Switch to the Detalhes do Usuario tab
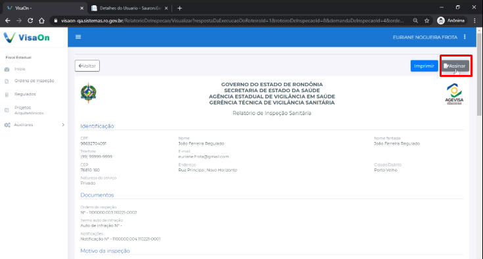Image resolution: width=483 pixels, height=259 pixels. tap(129, 9)
